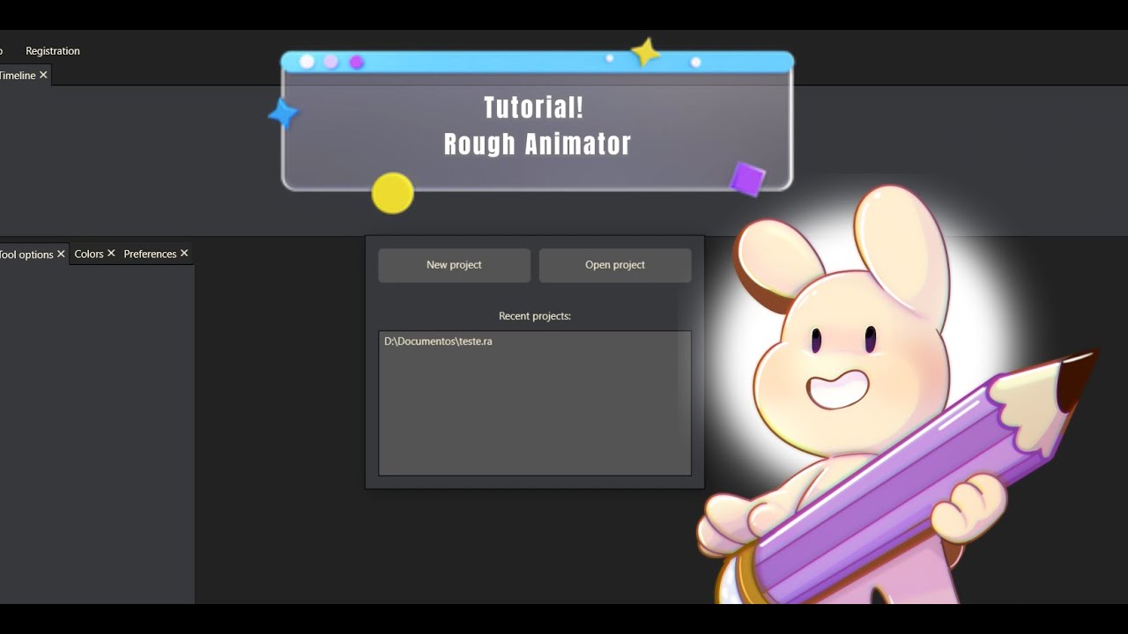Close the Colors tab
This screenshot has width=1128, height=634.
(x=111, y=254)
